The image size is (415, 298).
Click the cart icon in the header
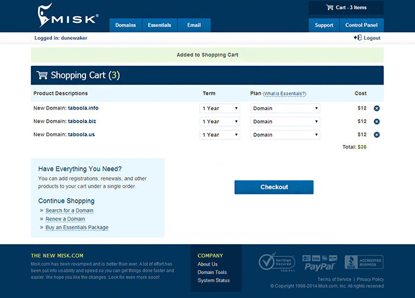click(330, 7)
